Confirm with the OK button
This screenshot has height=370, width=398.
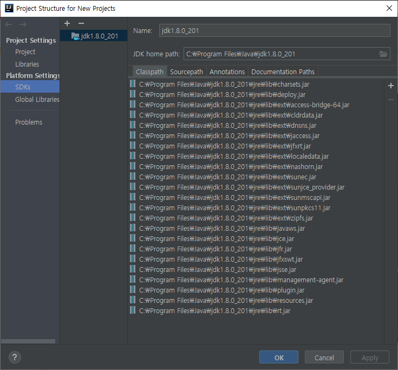(279, 358)
